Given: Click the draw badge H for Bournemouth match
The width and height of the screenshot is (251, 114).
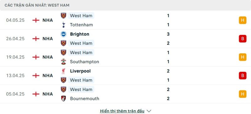Looking at the screenshot, I should tap(243, 94).
